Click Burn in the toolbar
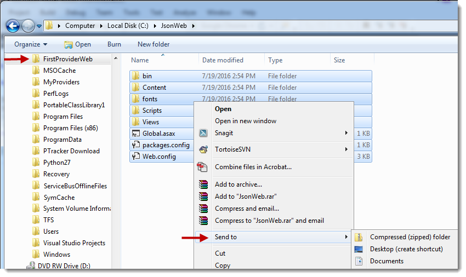 [114, 44]
